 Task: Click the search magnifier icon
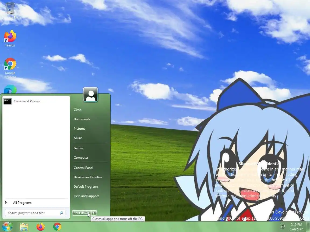coord(61,213)
